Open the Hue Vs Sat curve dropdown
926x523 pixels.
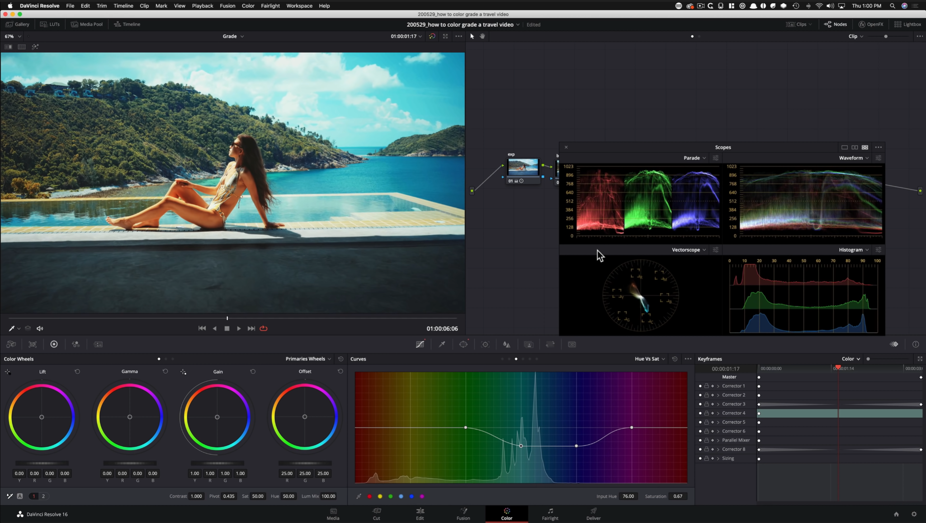[650, 359]
